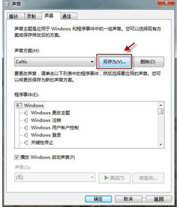177x207 pixels.
Task: Click the sound dialog title bar icon
Action: coord(7,4)
